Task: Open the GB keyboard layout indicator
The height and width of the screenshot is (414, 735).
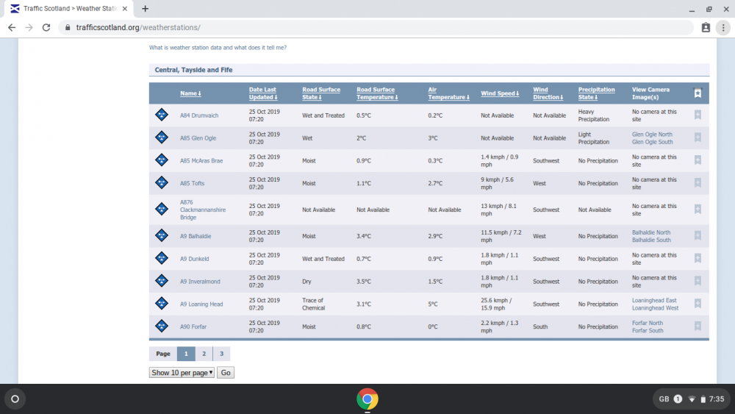Action: tap(664, 399)
